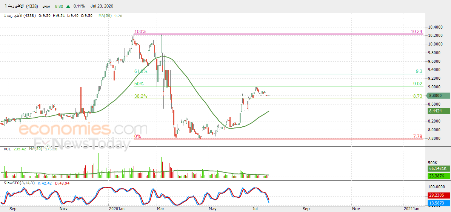The width and height of the screenshot is (451, 212).
Task: Click the volume tag 66.1481K
Action: [437, 168]
